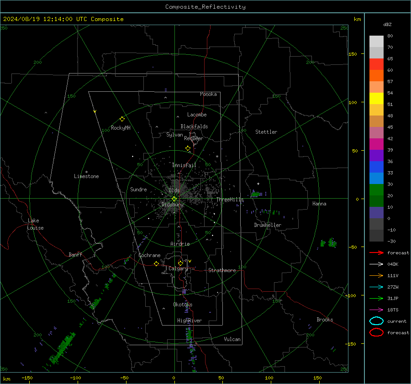Click the green echo pair south of Hanna

[328, 243]
